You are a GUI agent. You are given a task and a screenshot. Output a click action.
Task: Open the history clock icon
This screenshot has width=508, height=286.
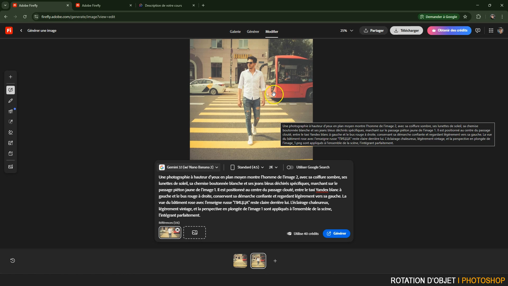click(x=12, y=261)
